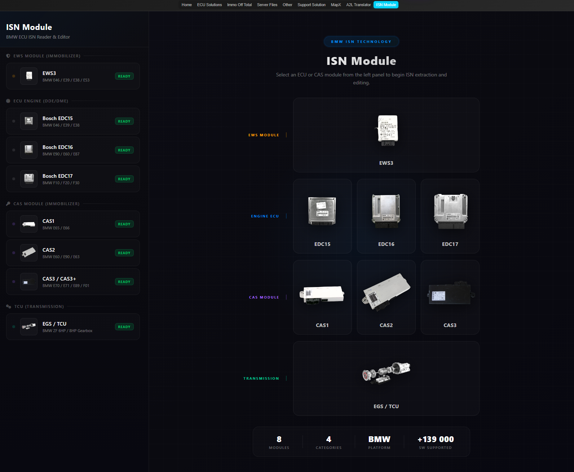Open the EGS / TCU transmission card
The width and height of the screenshot is (574, 472).
pyautogui.click(x=386, y=378)
